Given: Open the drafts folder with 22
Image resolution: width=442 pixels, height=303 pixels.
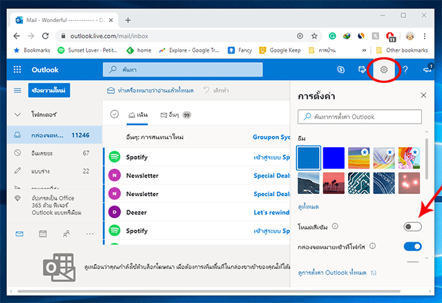Looking at the screenshot, I should [x=55, y=171].
